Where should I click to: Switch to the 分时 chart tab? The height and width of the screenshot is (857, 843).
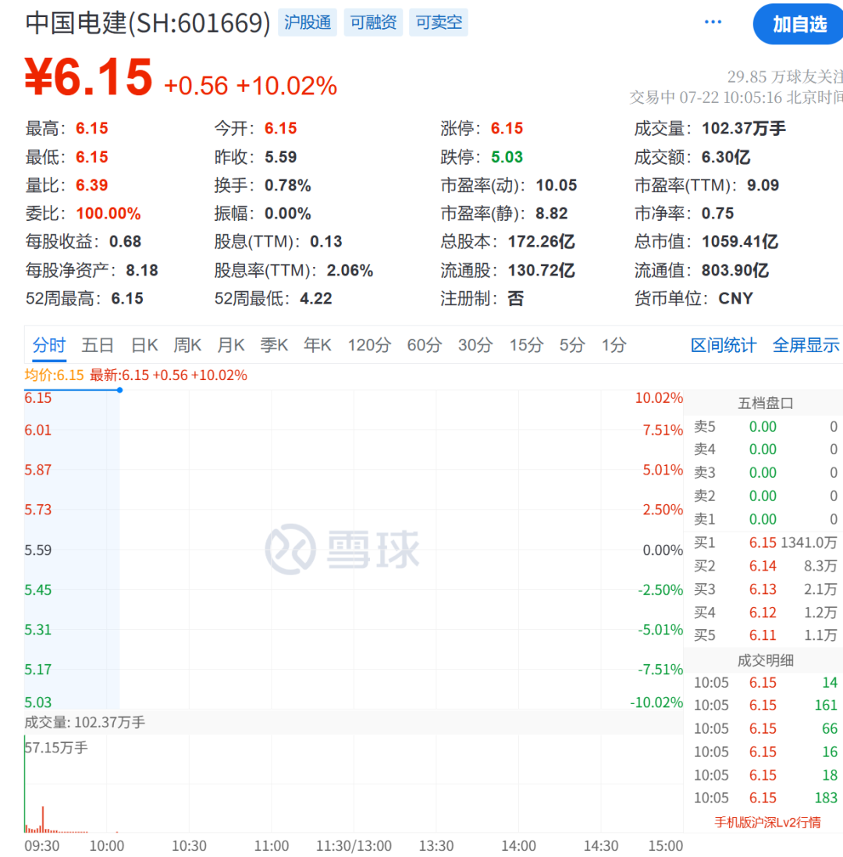[49, 346]
